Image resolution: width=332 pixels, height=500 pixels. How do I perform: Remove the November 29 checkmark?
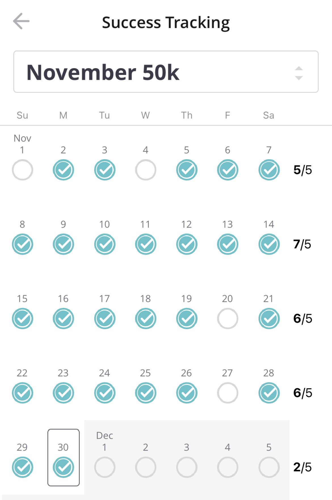click(x=22, y=467)
